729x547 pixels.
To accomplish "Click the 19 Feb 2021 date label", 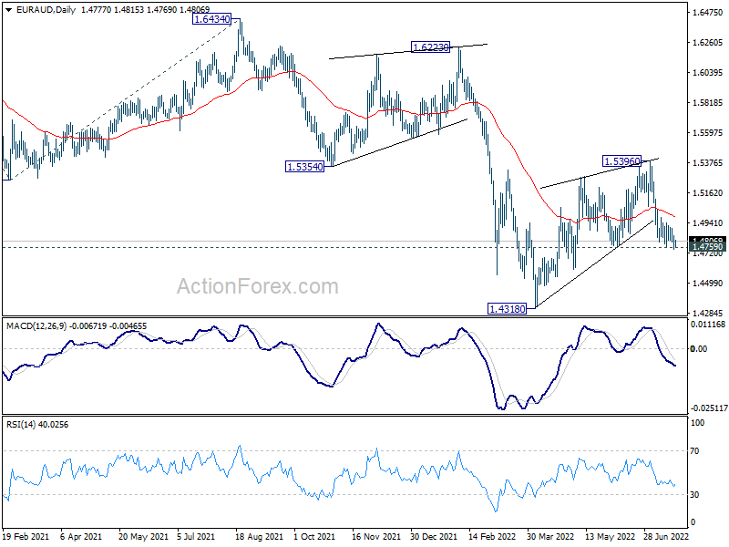I will pos(26,536).
